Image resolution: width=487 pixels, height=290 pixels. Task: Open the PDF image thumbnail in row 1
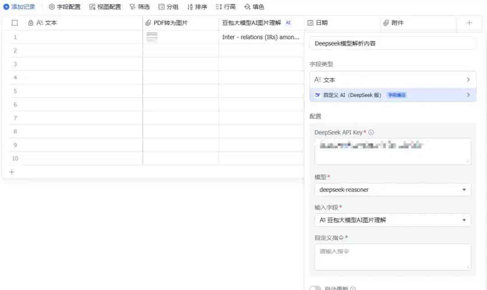(x=152, y=37)
